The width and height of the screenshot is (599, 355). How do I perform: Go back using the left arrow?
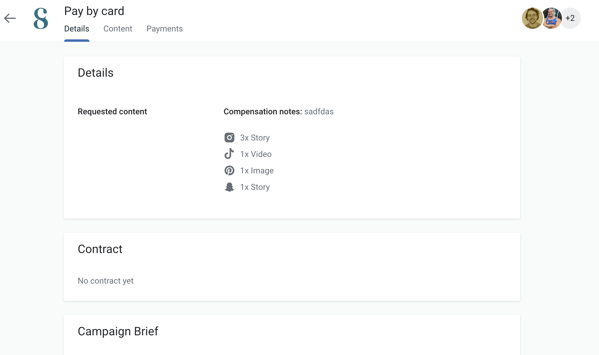(10, 18)
